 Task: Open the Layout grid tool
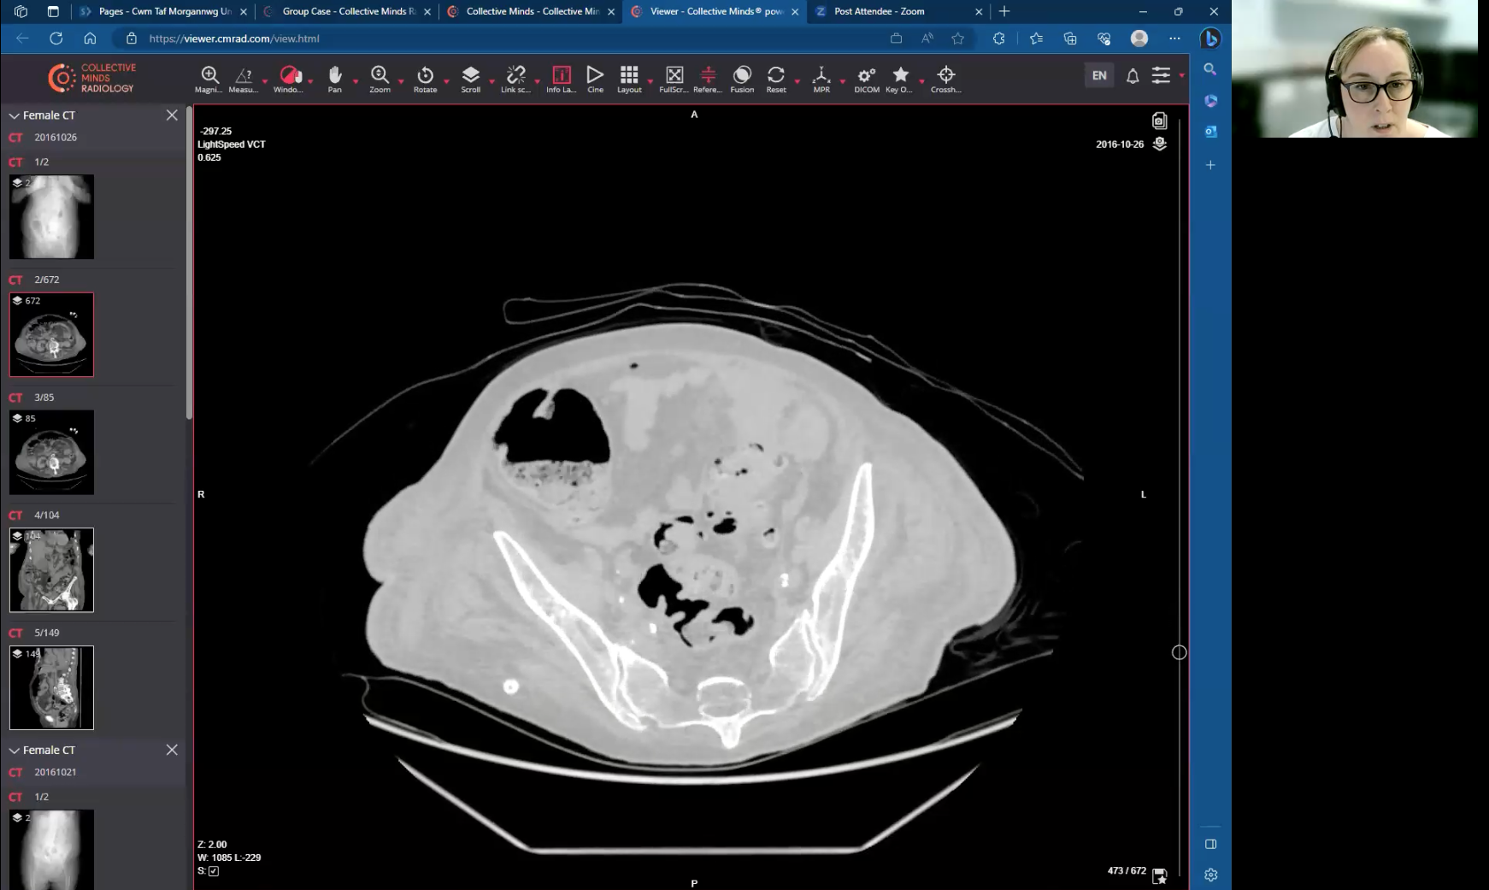click(630, 79)
